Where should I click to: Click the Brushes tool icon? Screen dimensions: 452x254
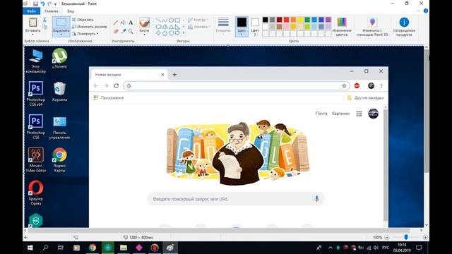pyautogui.click(x=144, y=22)
